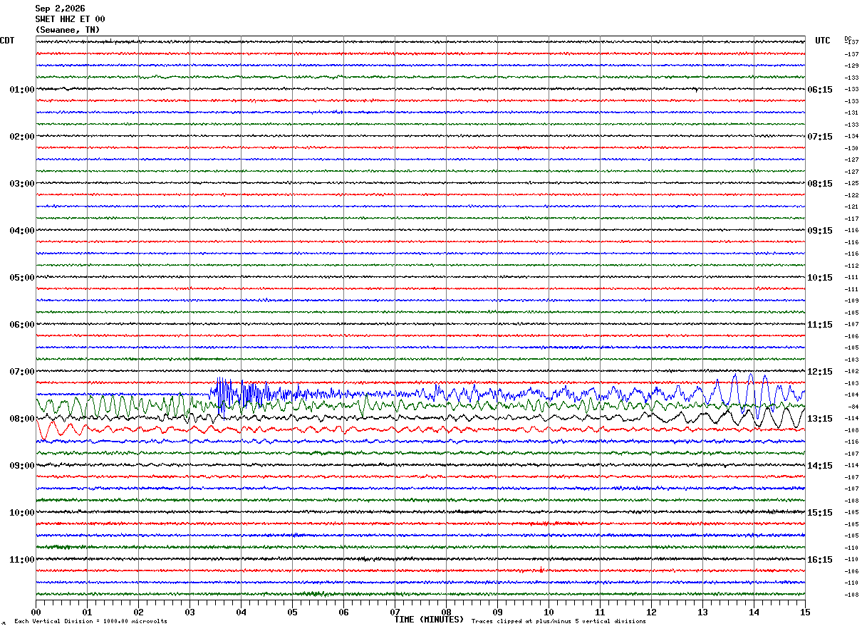Image resolution: width=862 pixels, height=631 pixels.
Task: Click the Traces clipped footnote text
Action: [559, 622]
